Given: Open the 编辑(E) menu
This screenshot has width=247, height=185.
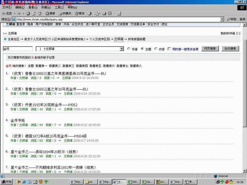Looking at the screenshot, I should point(20,7).
